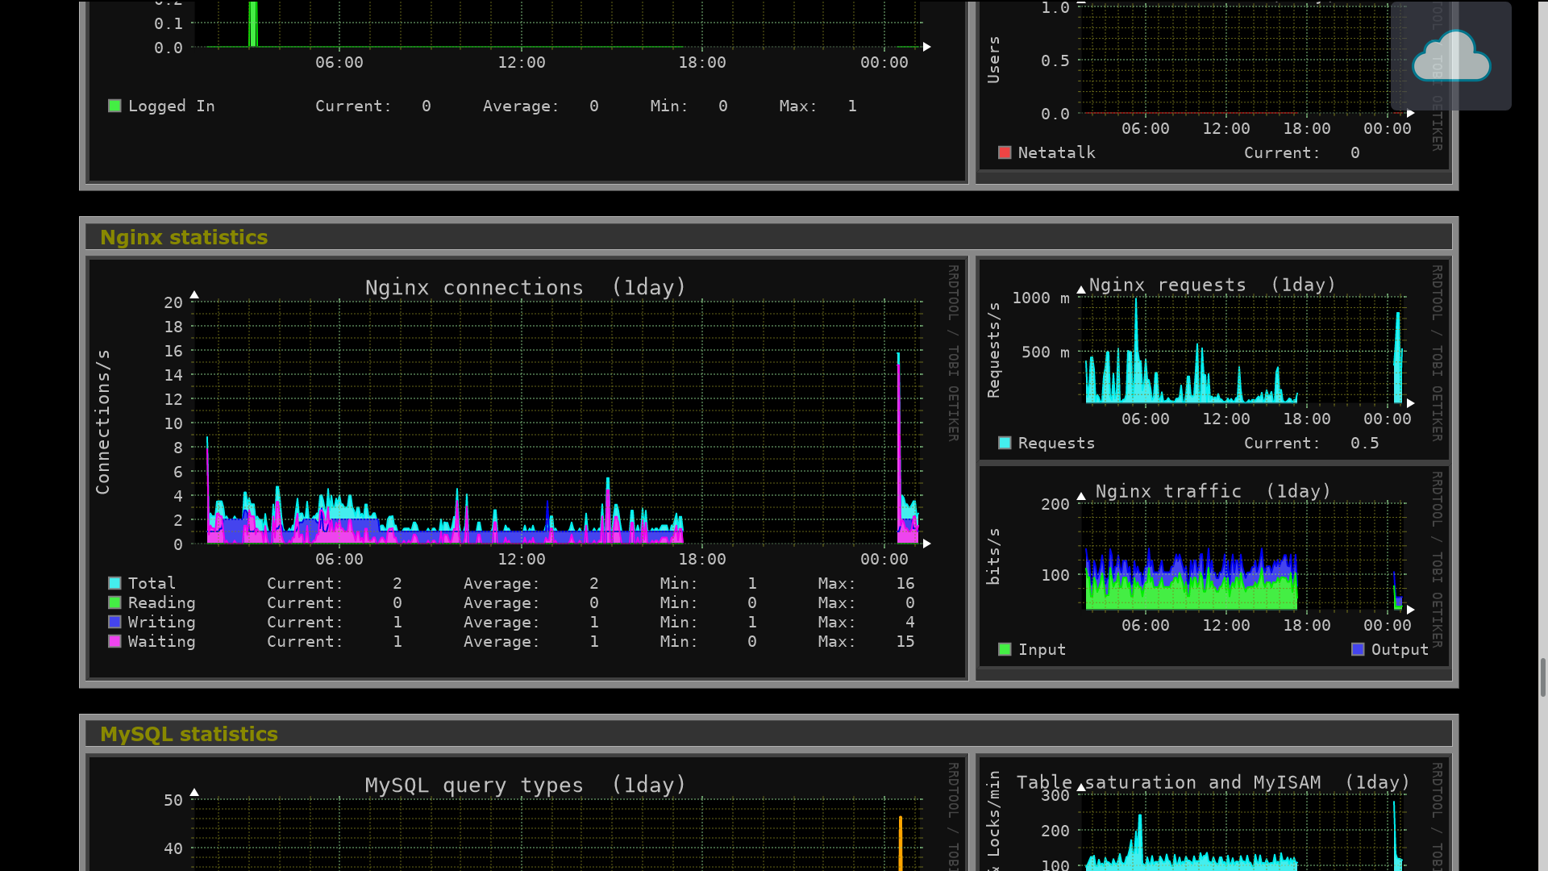Click the cyan Total legend swatch
This screenshot has height=871, width=1548.
[114, 583]
